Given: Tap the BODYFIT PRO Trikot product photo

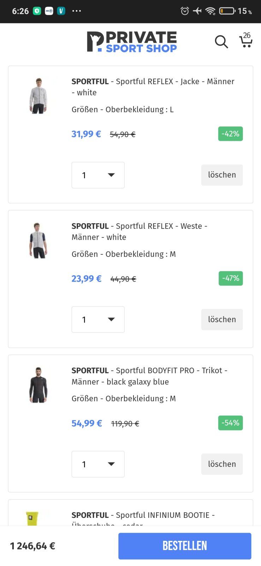Looking at the screenshot, I should point(38,385).
